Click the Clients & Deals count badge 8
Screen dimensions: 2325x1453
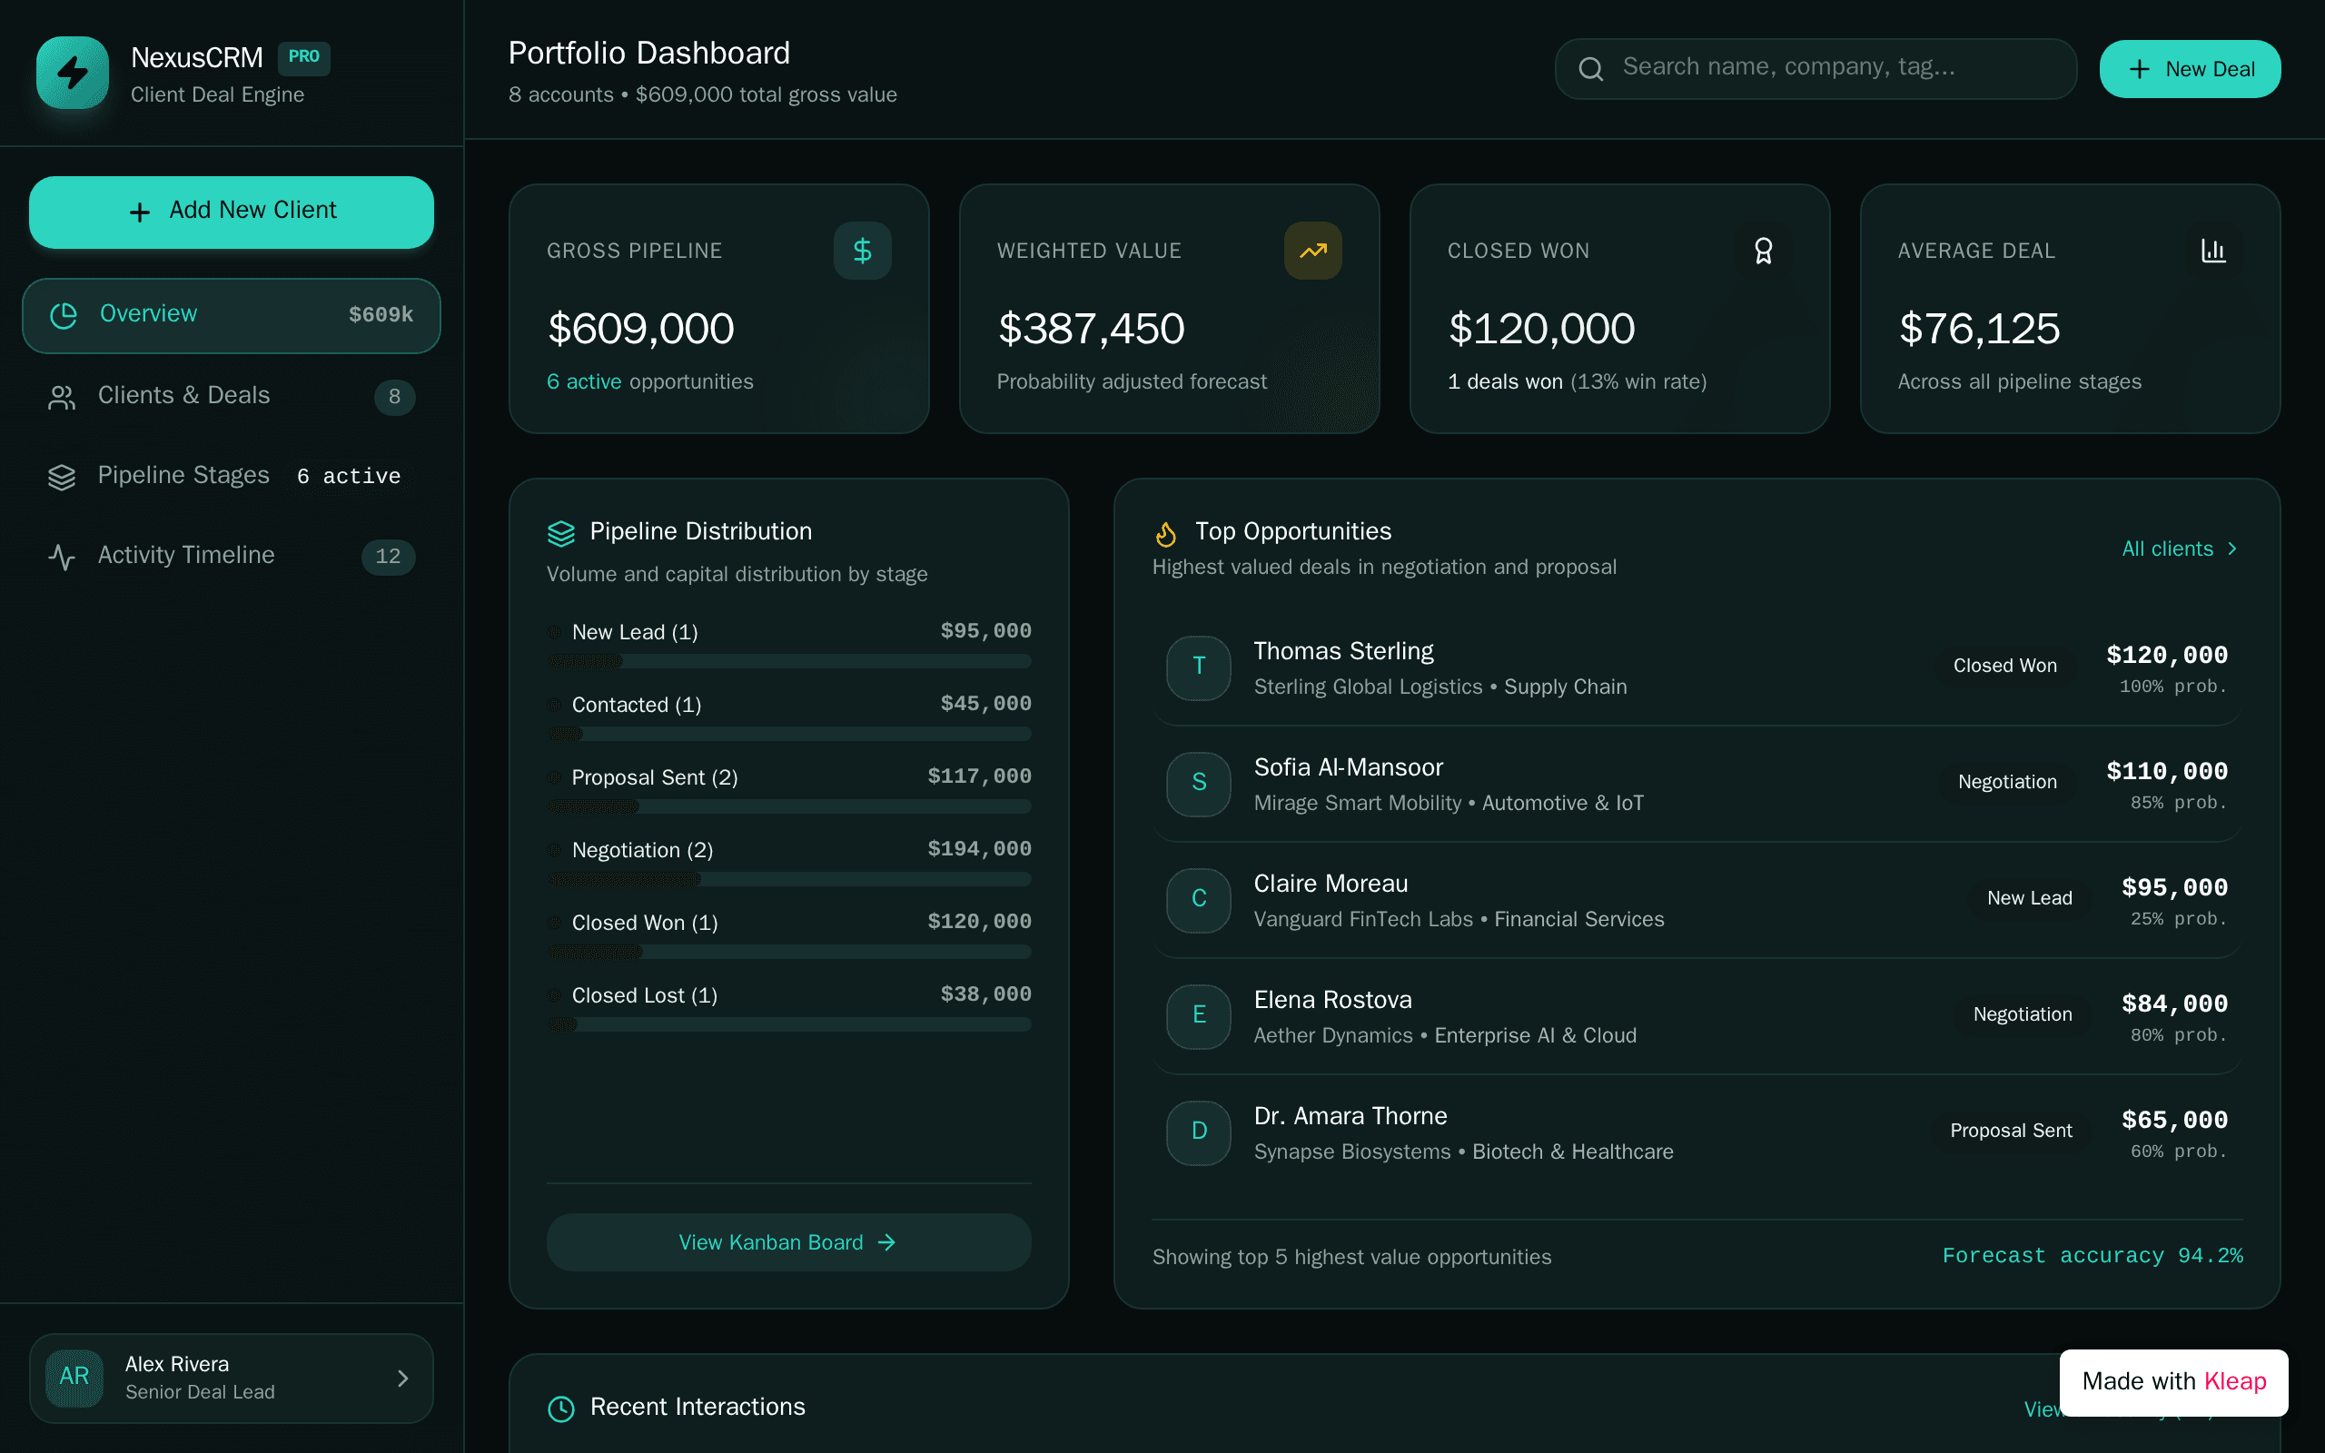[394, 397]
